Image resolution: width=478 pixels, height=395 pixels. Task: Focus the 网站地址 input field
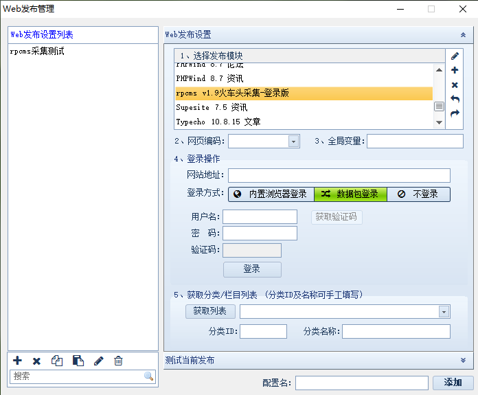click(339, 175)
